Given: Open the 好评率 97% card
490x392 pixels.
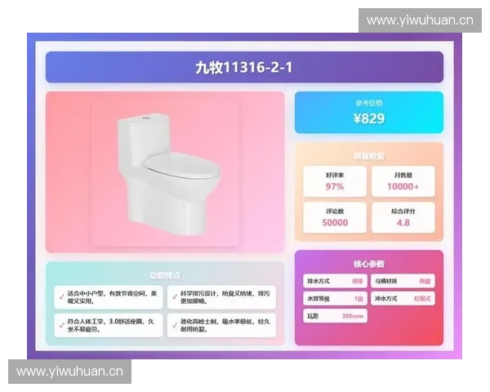Looking at the screenshot, I should tap(335, 181).
